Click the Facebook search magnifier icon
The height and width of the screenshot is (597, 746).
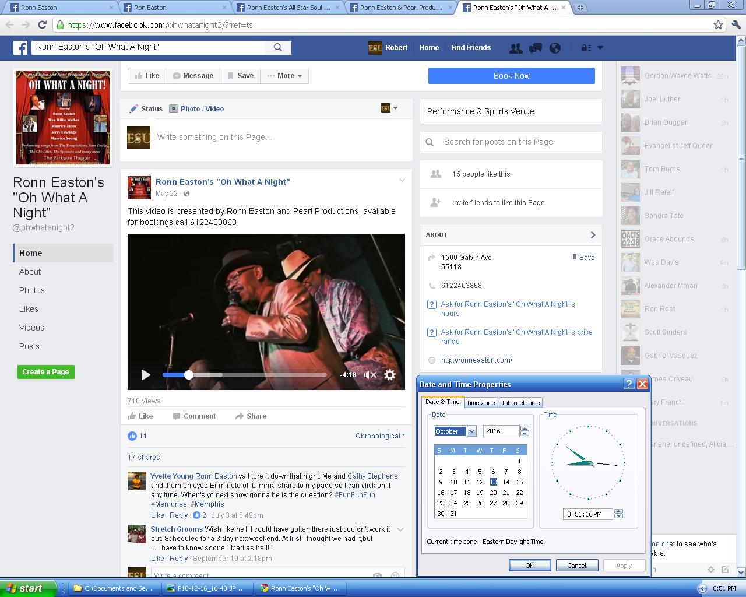point(278,48)
